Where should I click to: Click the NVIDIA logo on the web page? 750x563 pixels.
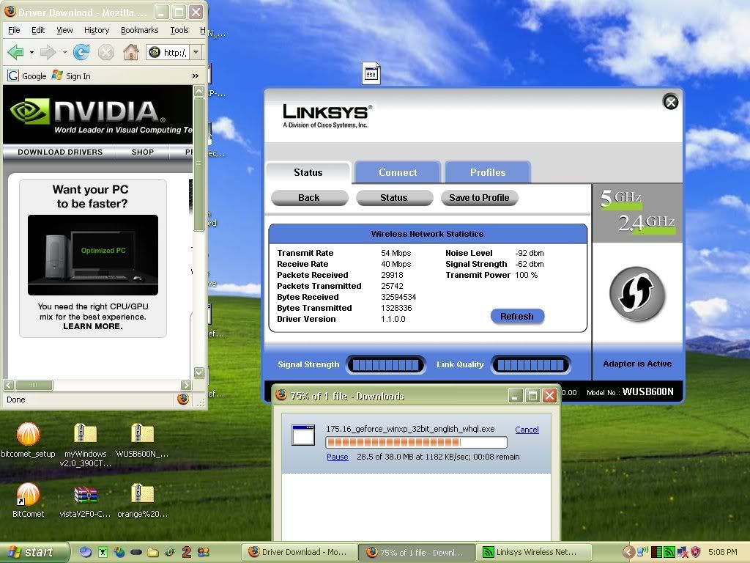[88, 111]
